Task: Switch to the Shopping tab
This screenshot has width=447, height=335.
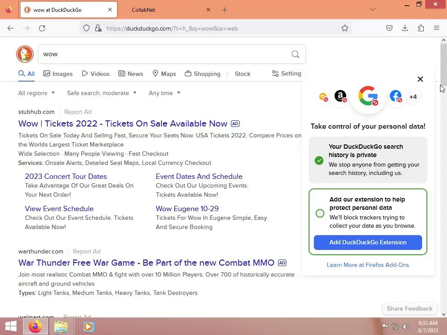Action: tap(203, 74)
